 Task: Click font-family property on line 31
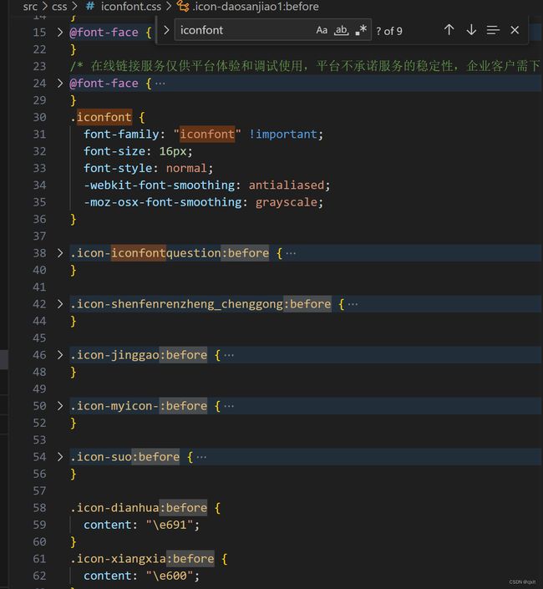point(121,135)
